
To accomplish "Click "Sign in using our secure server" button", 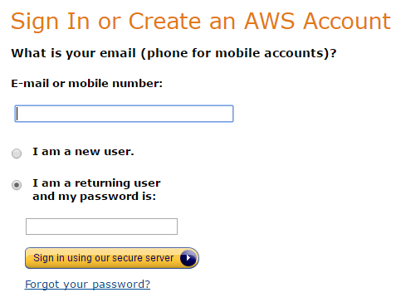I will point(112,258).
